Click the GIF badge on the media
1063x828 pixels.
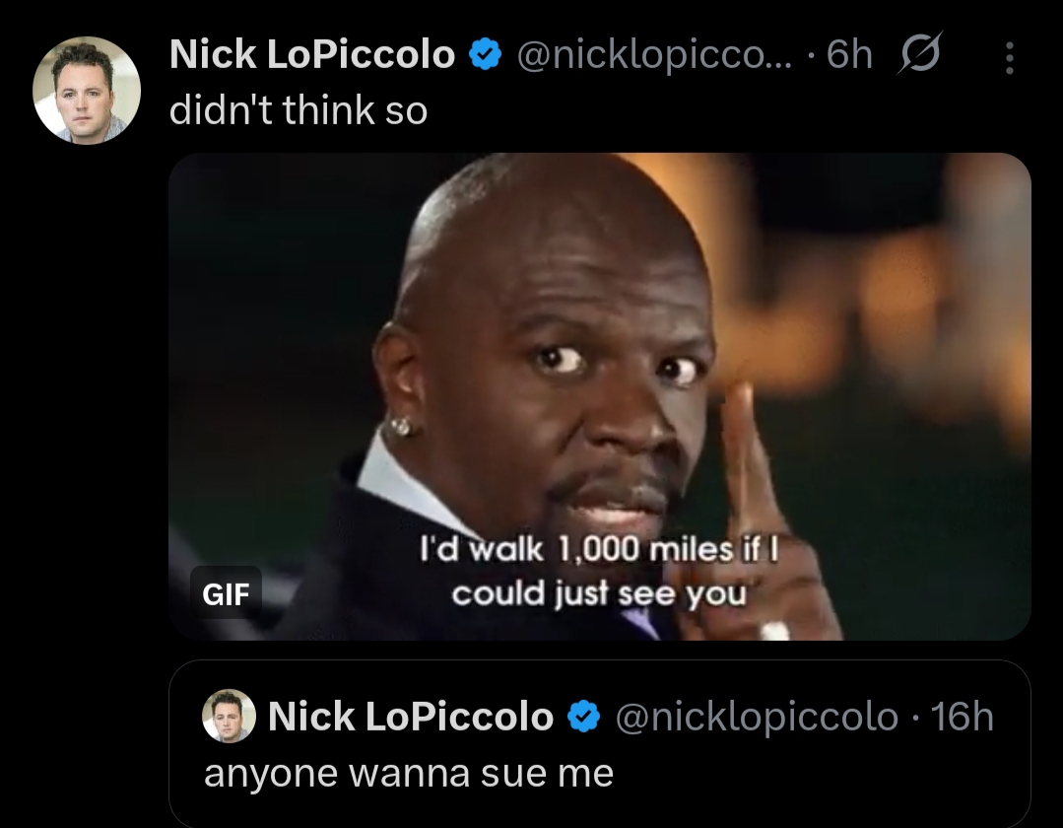click(x=226, y=593)
